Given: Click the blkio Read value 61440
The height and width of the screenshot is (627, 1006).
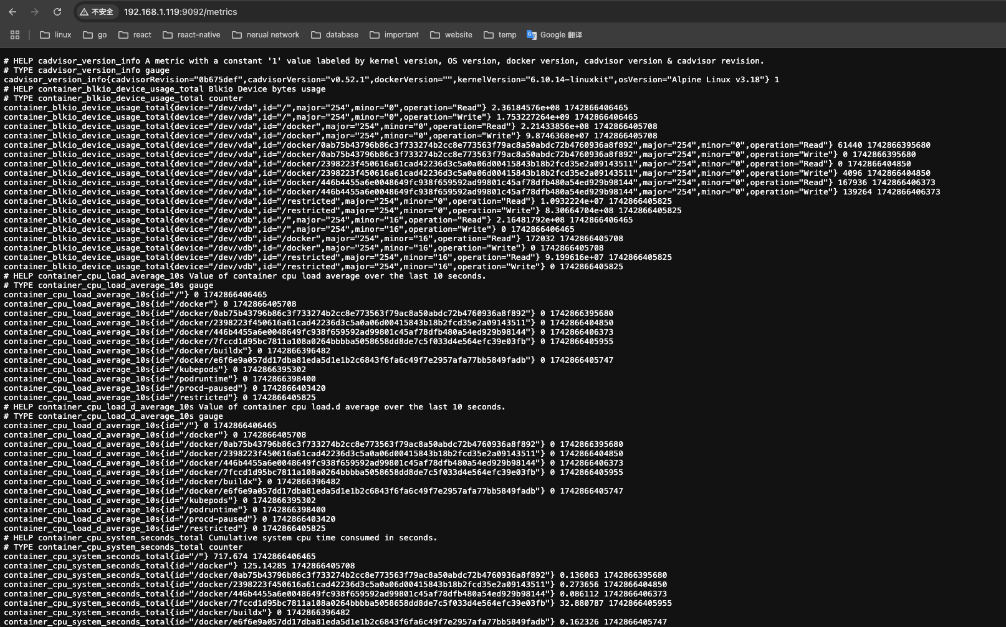Looking at the screenshot, I should pyautogui.click(x=850, y=145).
